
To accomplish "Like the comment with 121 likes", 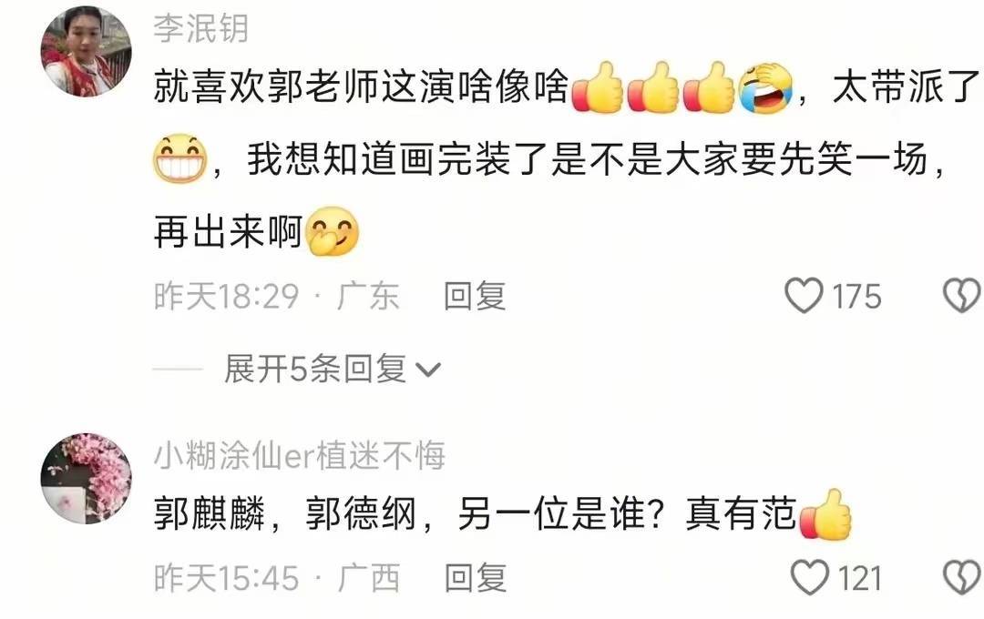I will point(810,578).
